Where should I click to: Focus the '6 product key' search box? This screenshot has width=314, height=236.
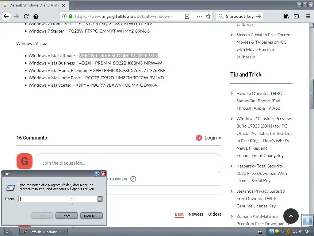[x=240, y=16]
